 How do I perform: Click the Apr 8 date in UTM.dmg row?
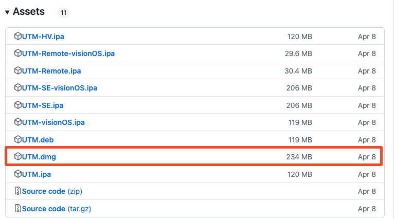[367, 157]
